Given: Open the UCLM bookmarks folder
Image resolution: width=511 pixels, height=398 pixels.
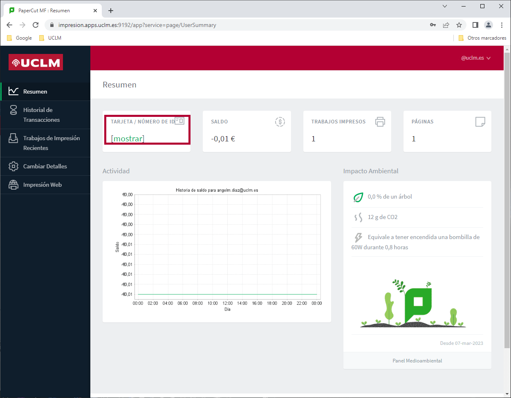Looking at the screenshot, I should coord(50,38).
